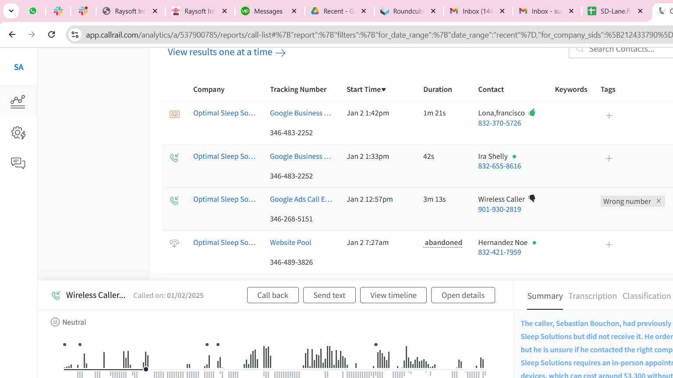
Task: Sort by Start Time column header
Action: click(x=366, y=89)
